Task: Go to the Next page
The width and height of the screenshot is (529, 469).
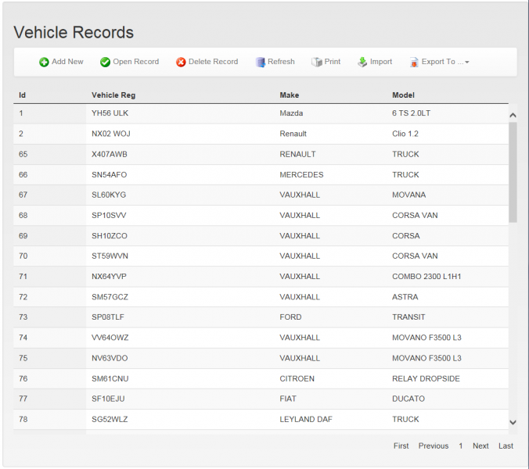Action: (480, 446)
